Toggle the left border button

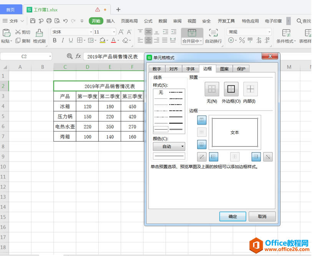tap(214, 157)
